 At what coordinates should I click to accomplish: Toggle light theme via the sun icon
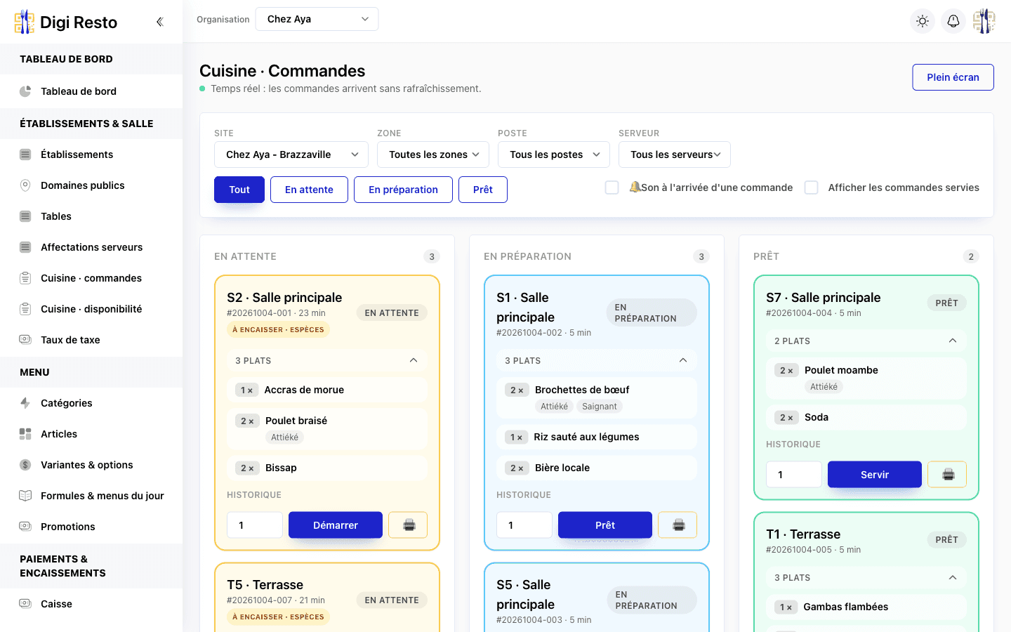coord(923,21)
